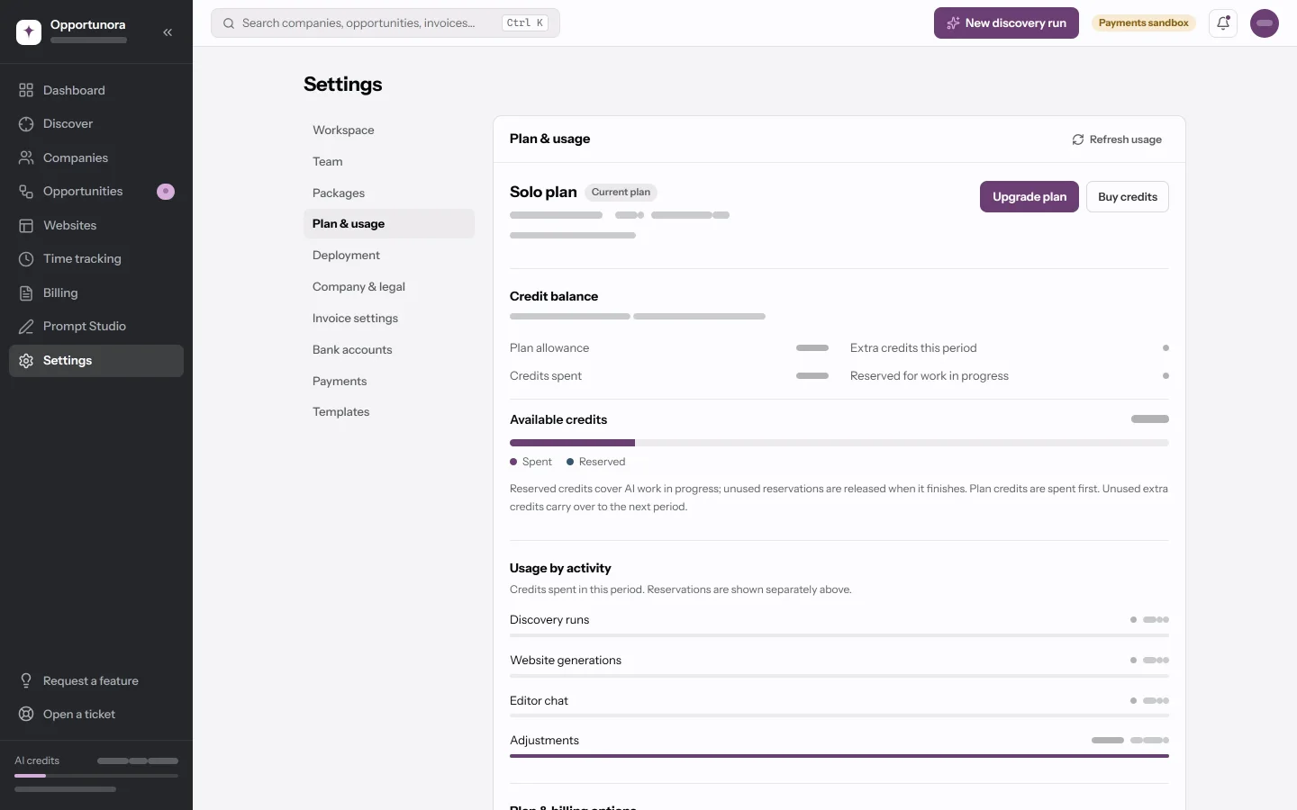Screen dimensions: 1297x810
Task: Open Time tracking page
Action: click(96, 259)
